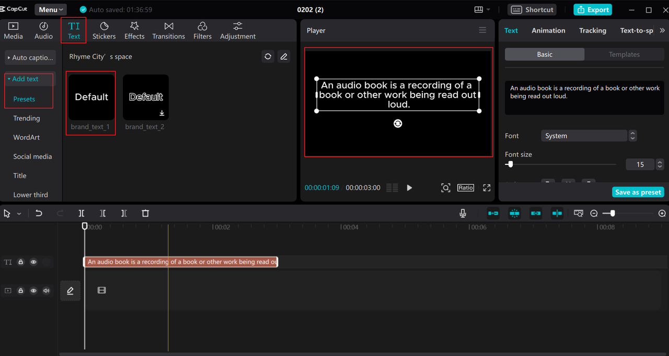Click the Save as preset button
669x356 pixels.
pos(638,192)
